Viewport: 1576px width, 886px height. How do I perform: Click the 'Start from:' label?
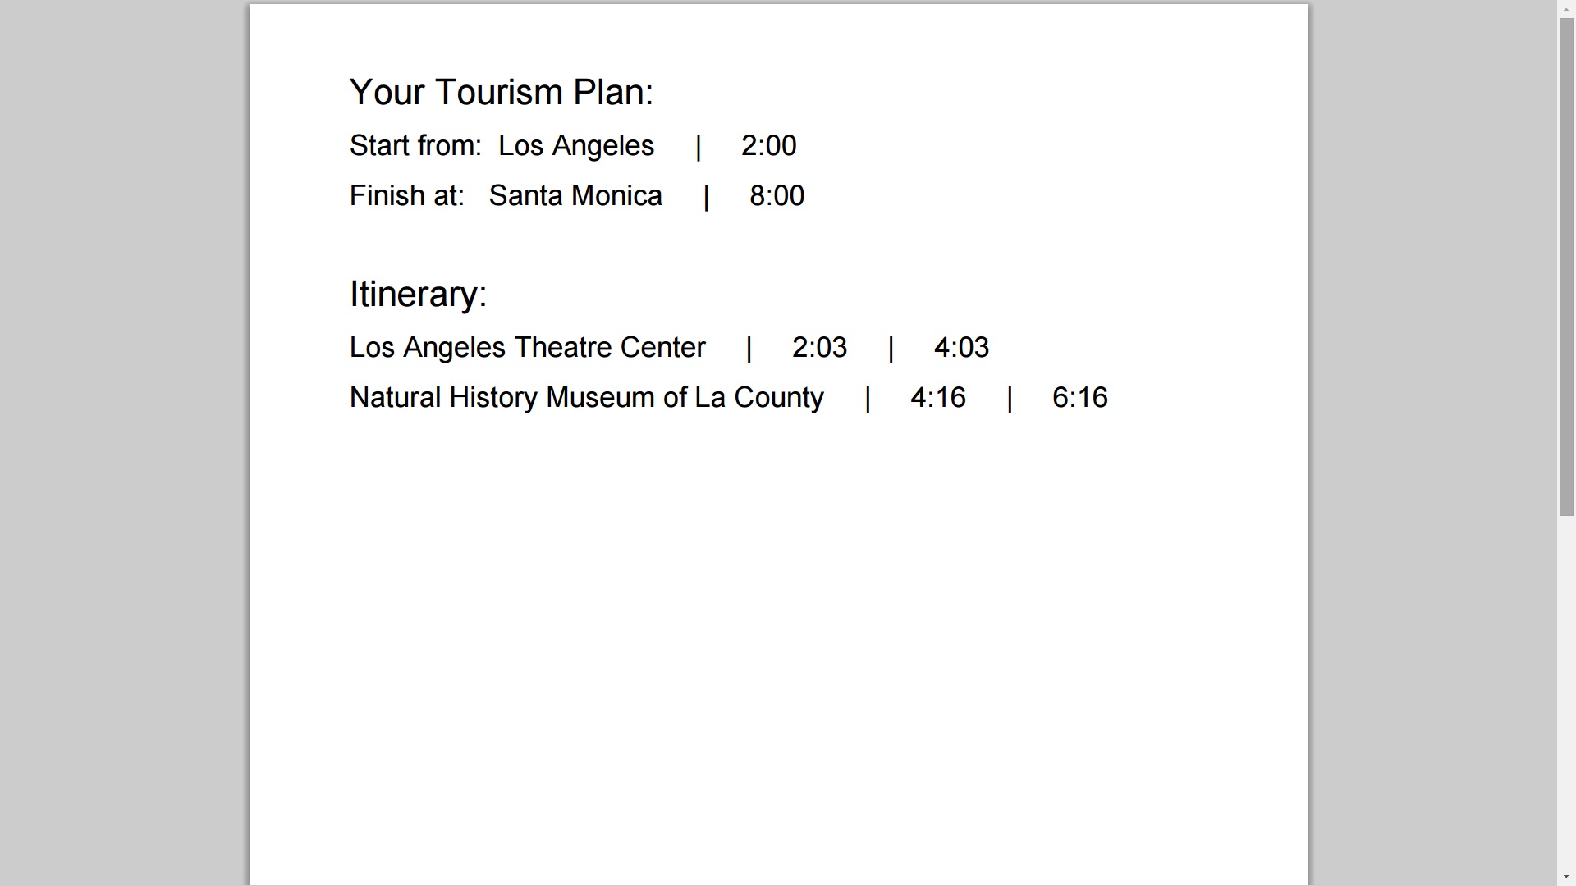(x=415, y=146)
